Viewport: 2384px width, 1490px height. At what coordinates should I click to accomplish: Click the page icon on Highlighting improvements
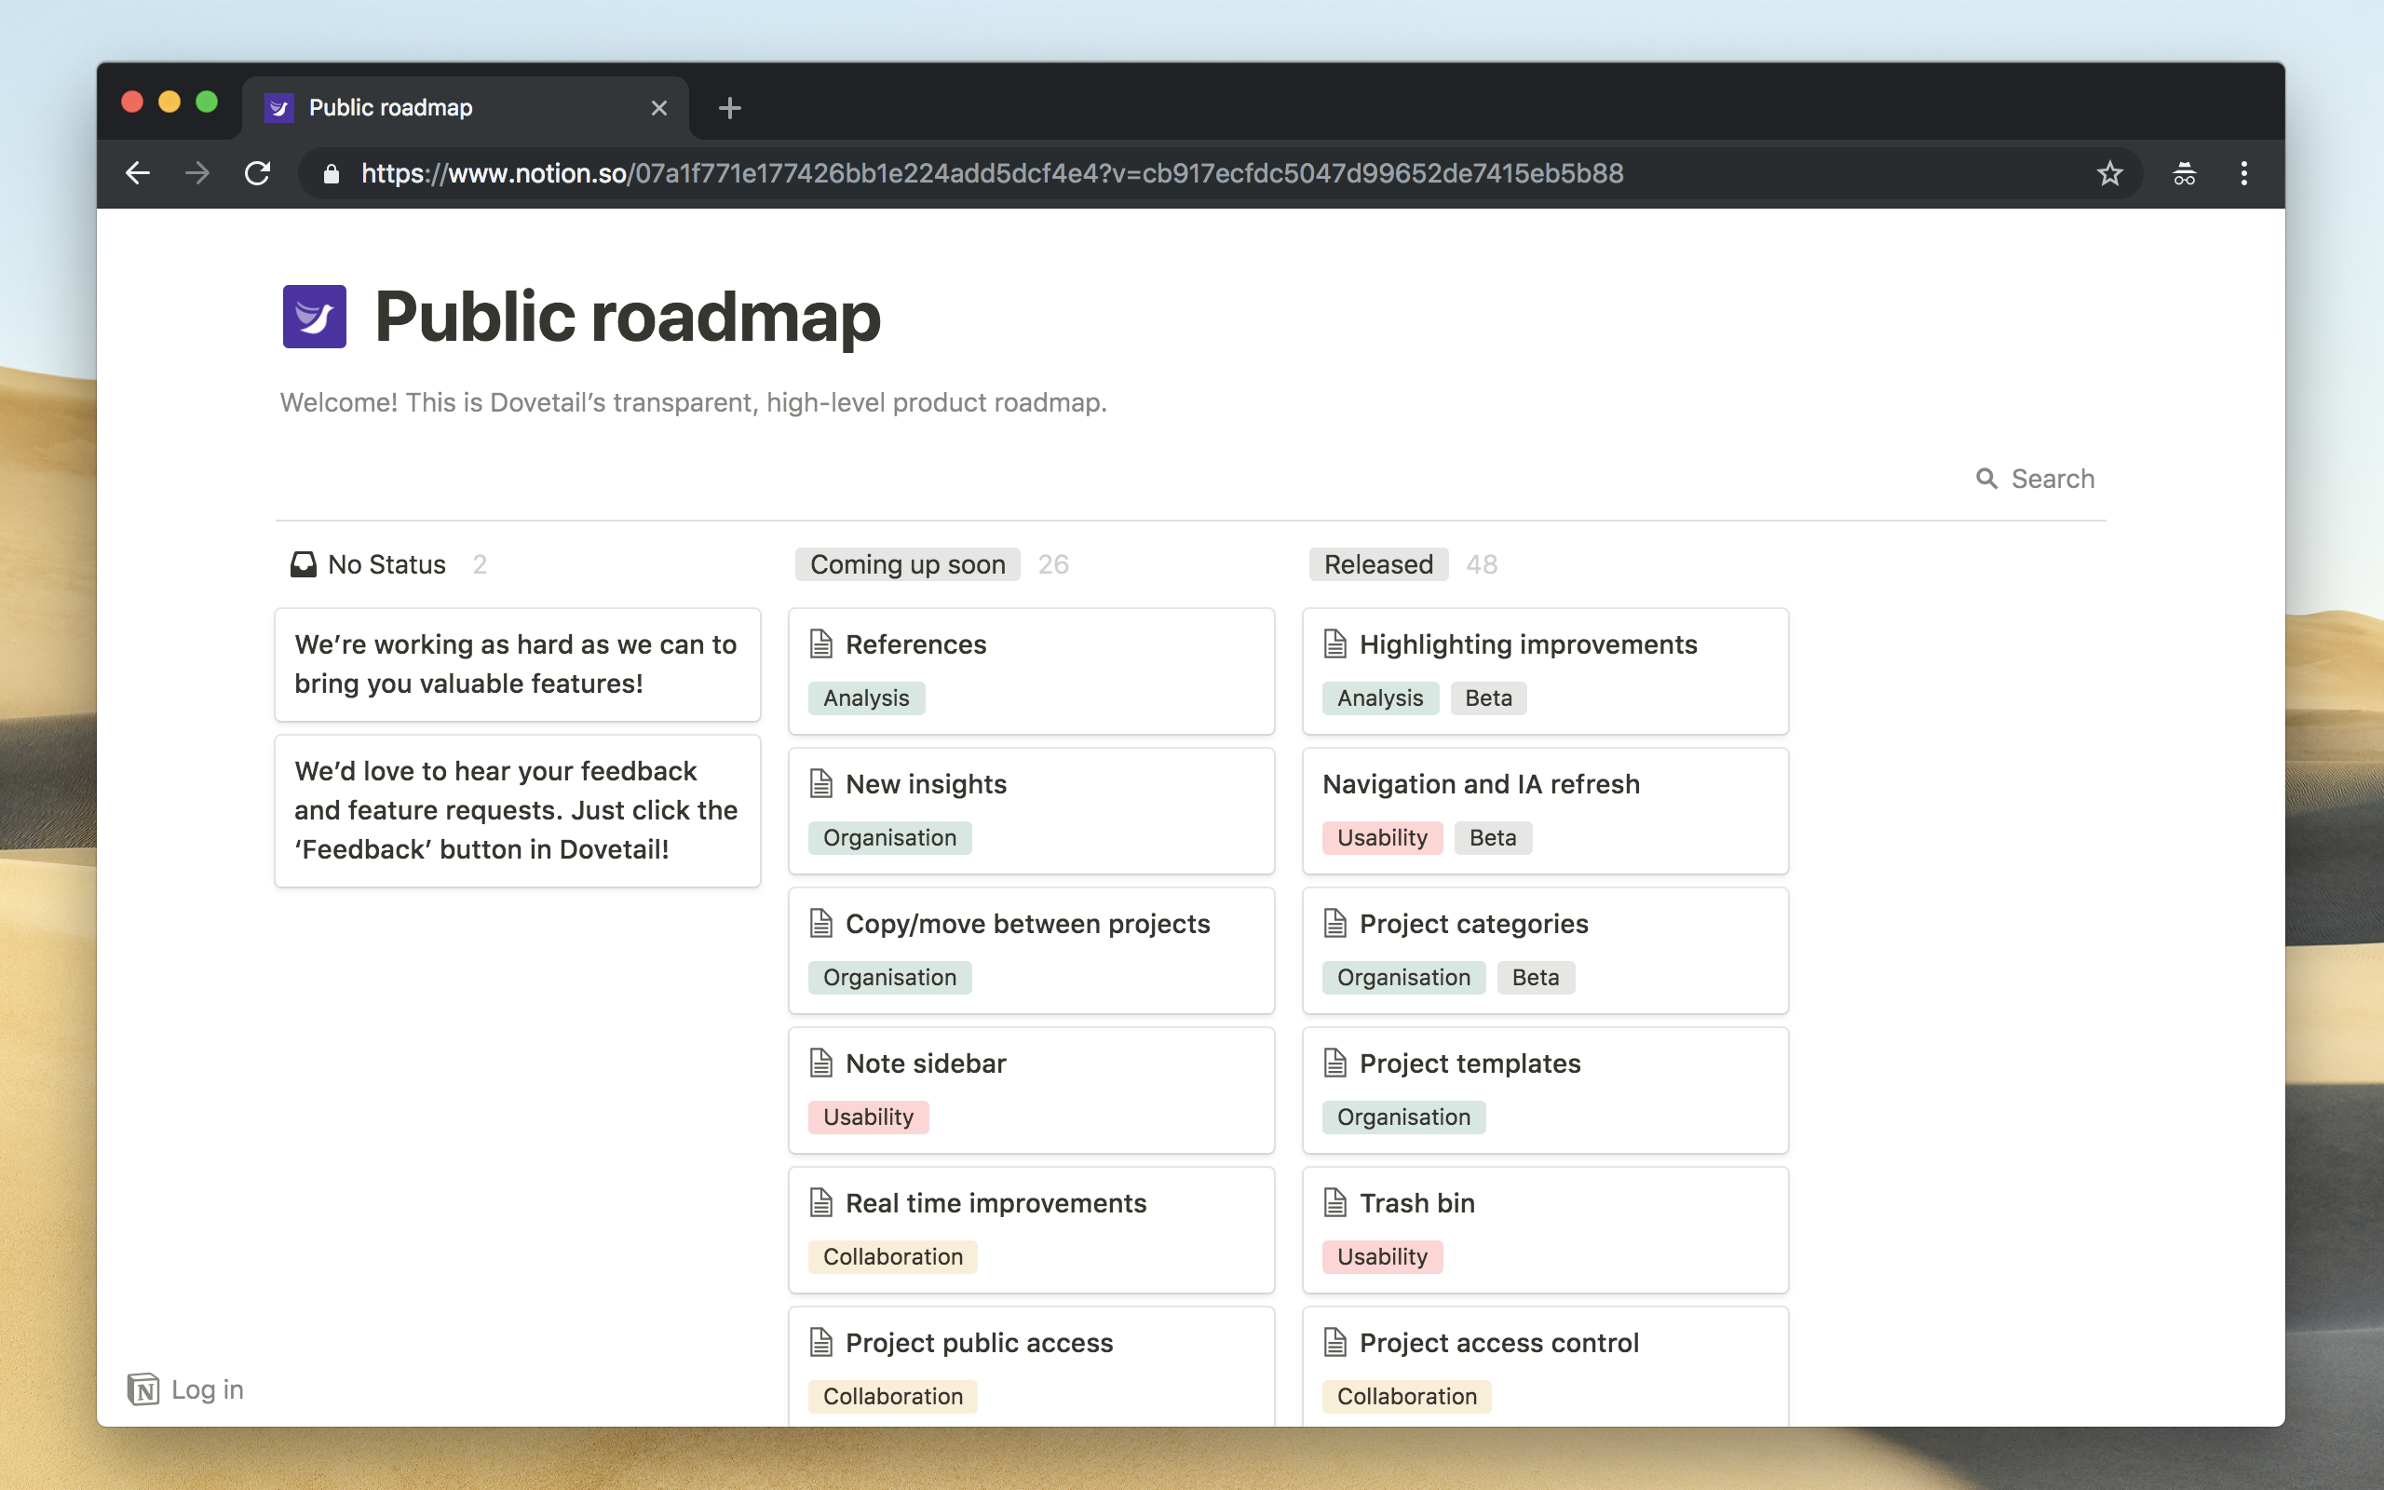click(x=1335, y=643)
